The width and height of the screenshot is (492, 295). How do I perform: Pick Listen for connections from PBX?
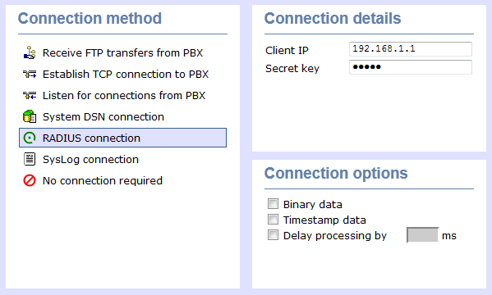click(122, 96)
